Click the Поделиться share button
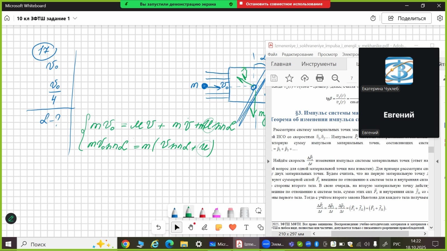447x251 pixels. 406,18
